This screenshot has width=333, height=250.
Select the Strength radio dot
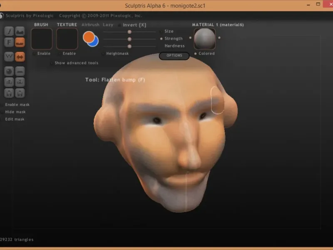[x=162, y=38]
